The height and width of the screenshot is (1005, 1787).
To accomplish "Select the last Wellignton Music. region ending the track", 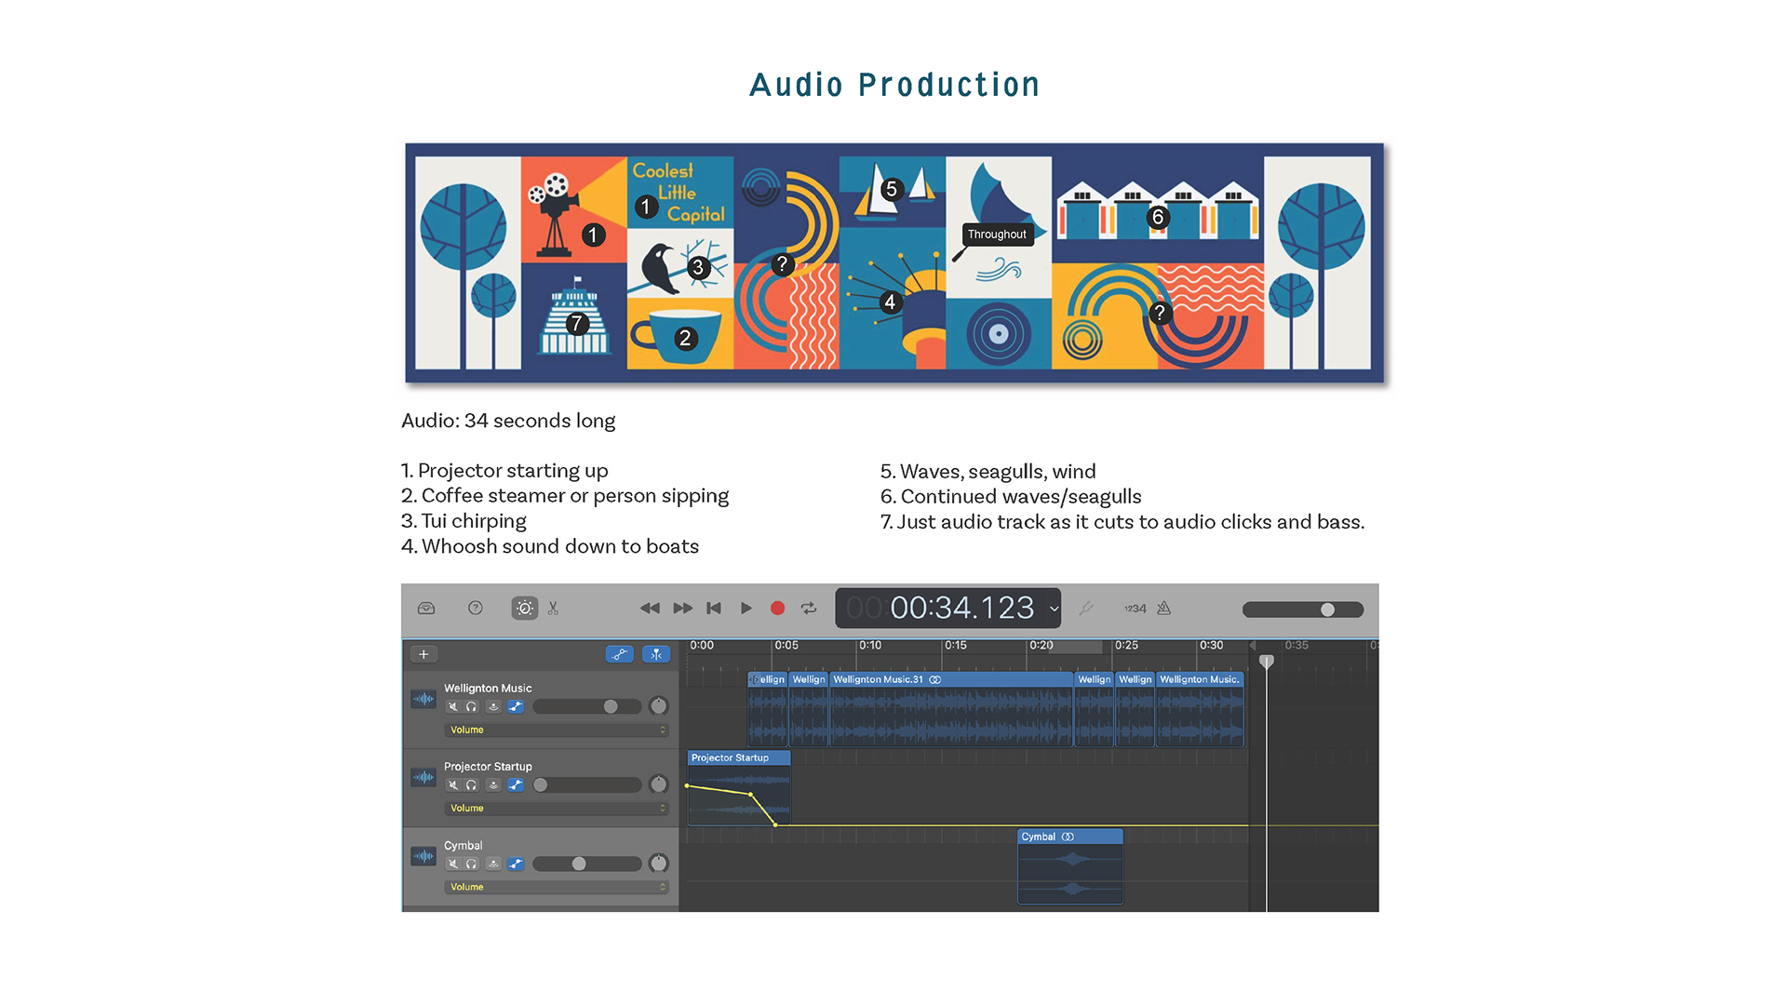I will [1200, 710].
